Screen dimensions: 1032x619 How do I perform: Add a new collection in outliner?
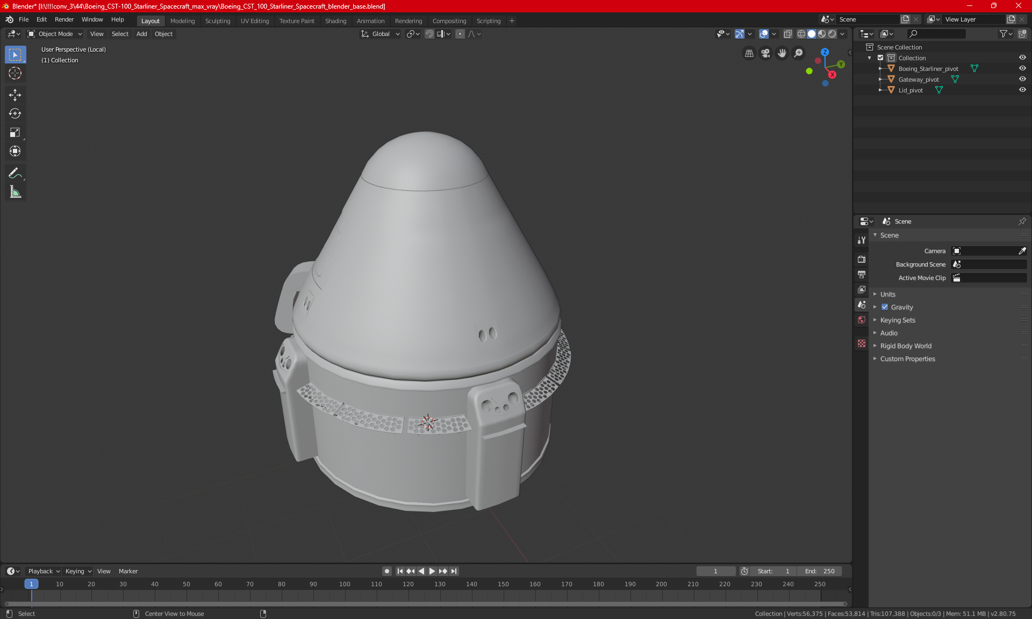tap(1022, 34)
